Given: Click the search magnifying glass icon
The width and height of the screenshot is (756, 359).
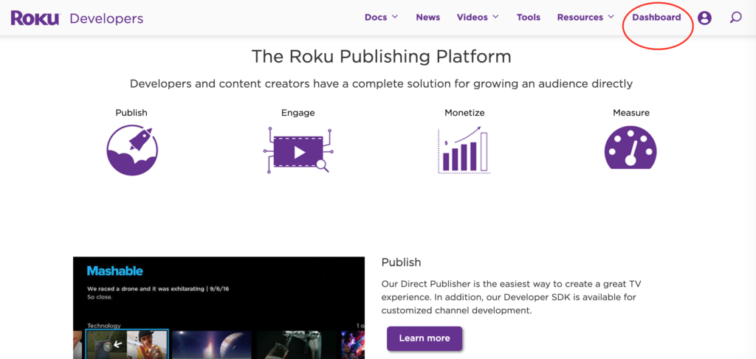Looking at the screenshot, I should (x=735, y=18).
